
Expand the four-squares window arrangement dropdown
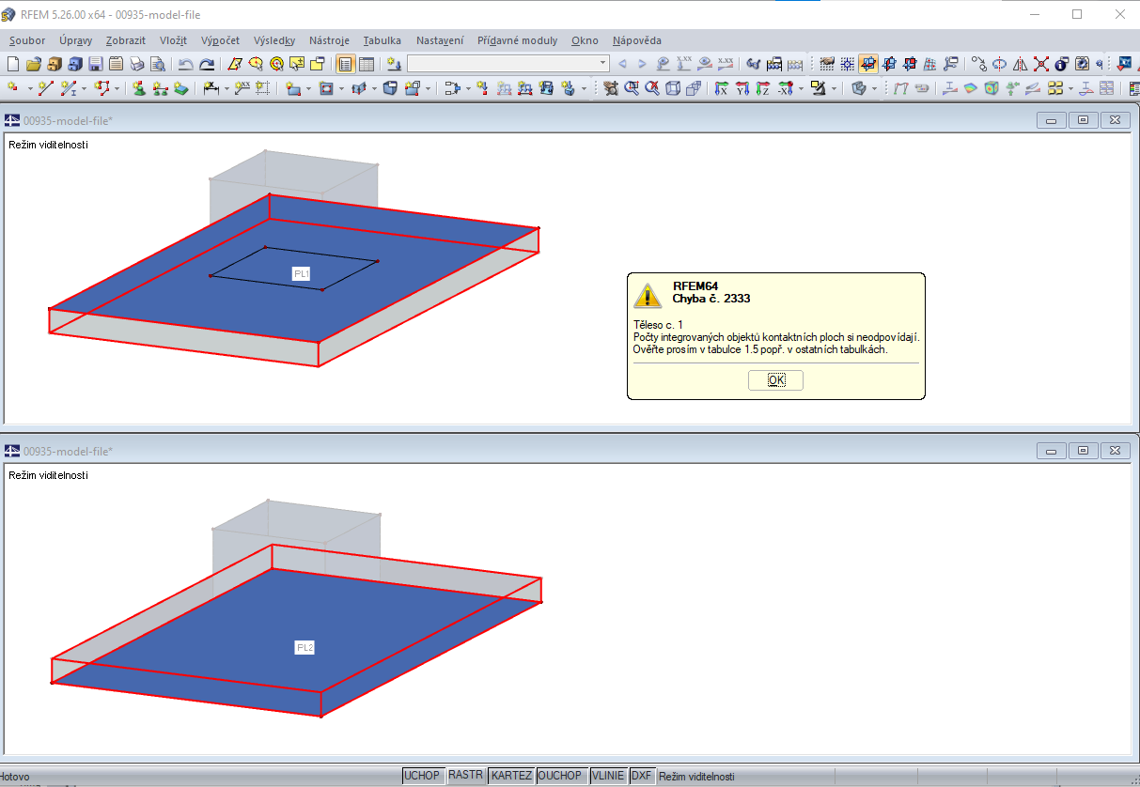click(x=1070, y=88)
